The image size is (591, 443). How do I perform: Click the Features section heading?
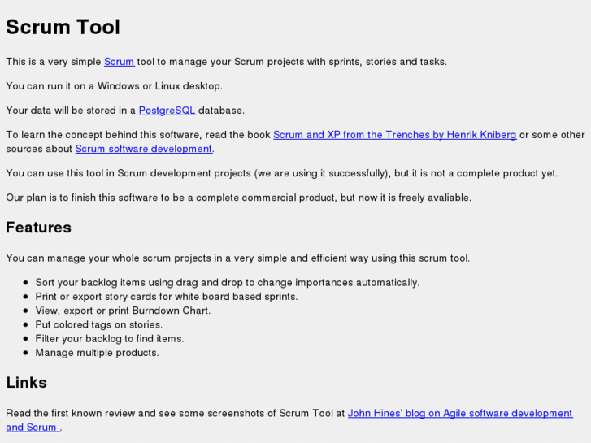[x=38, y=228]
